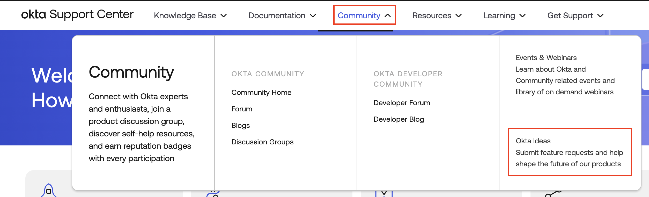Viewport: 649px width, 197px height.
Task: Click the Documentation chevron arrow
Action: (313, 16)
